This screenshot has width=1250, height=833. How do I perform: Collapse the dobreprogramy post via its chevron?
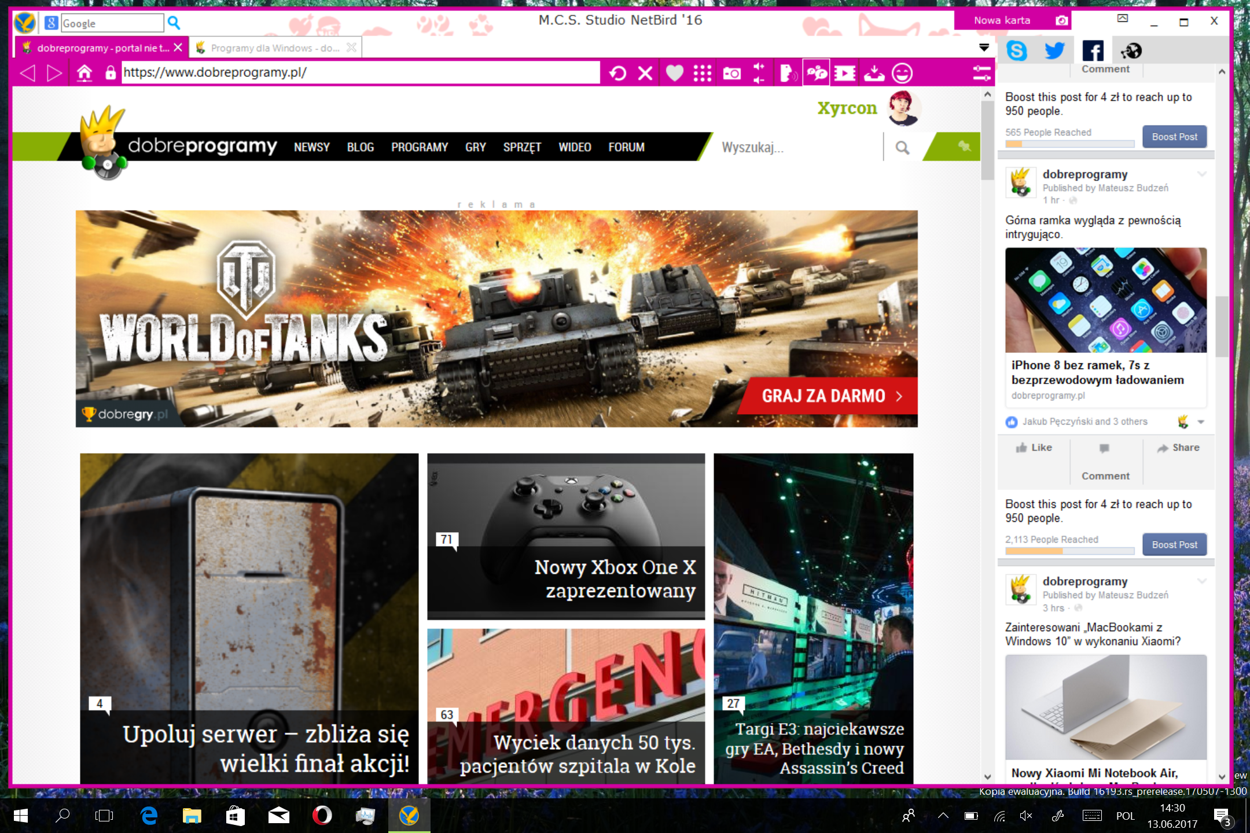click(x=1203, y=174)
